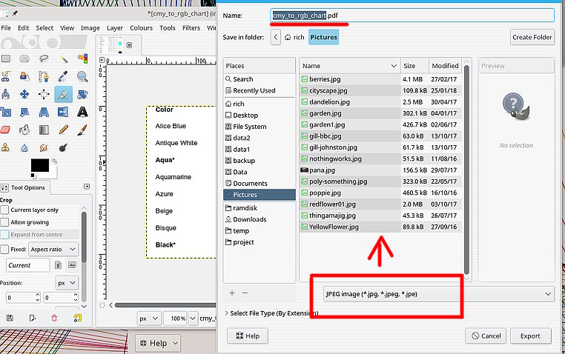The width and height of the screenshot is (565, 354).
Task: Select the Scale tool
Action: [5, 113]
